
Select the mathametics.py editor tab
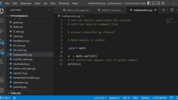pyautogui.click(x=143, y=10)
